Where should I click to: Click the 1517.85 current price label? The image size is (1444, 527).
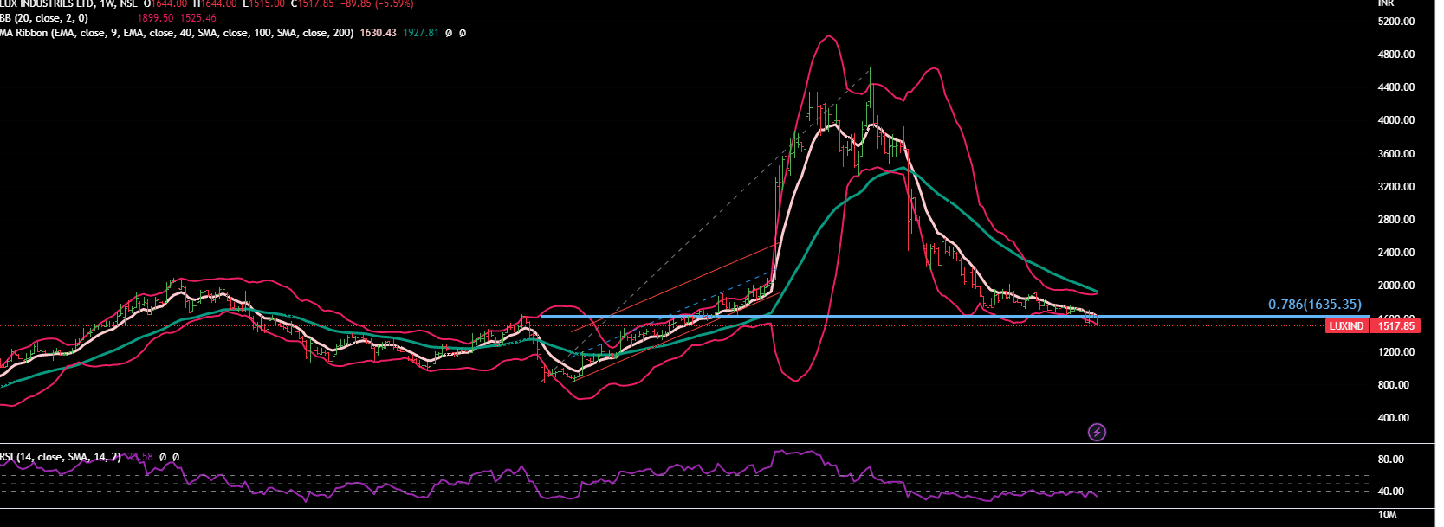[x=1395, y=326]
